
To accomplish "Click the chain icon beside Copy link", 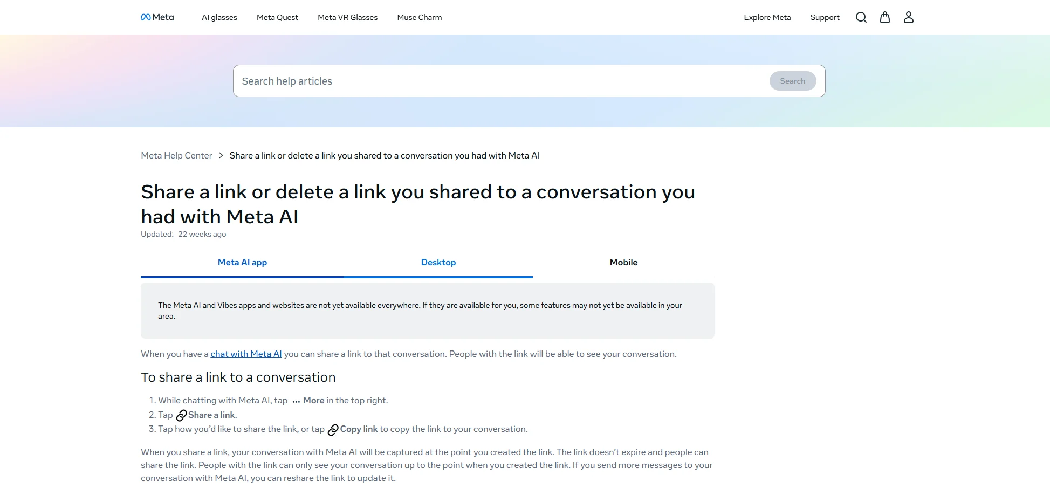I will pos(333,430).
